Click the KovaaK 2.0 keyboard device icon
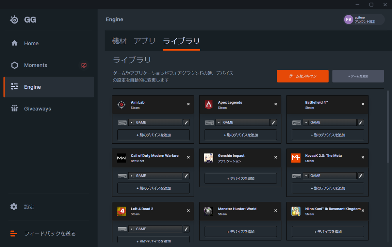 pos(297,176)
